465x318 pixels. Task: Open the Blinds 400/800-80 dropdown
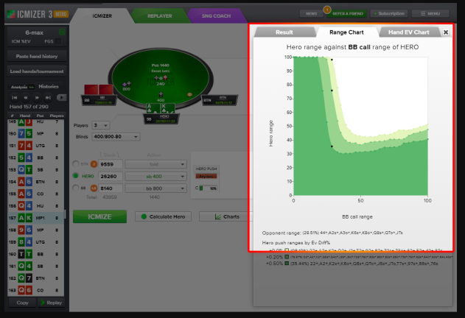click(116, 137)
